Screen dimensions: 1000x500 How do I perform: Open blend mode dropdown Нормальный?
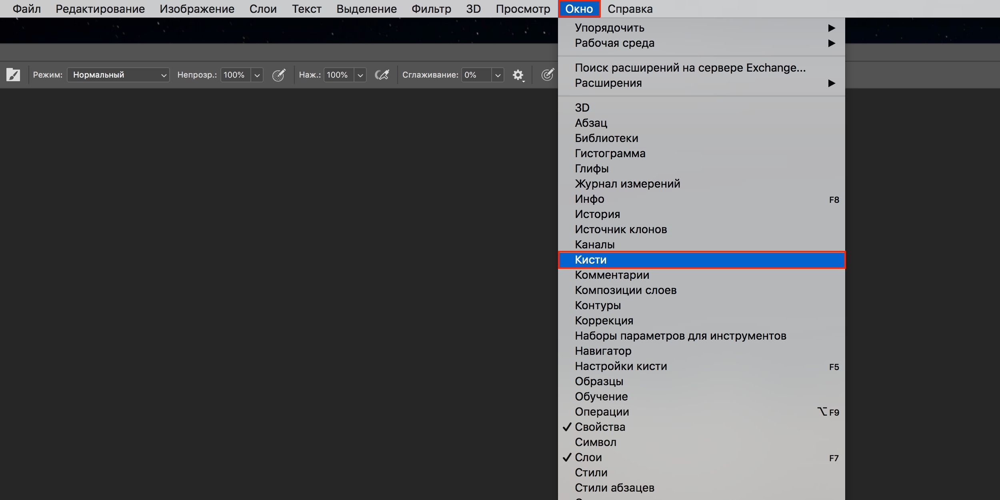point(118,75)
